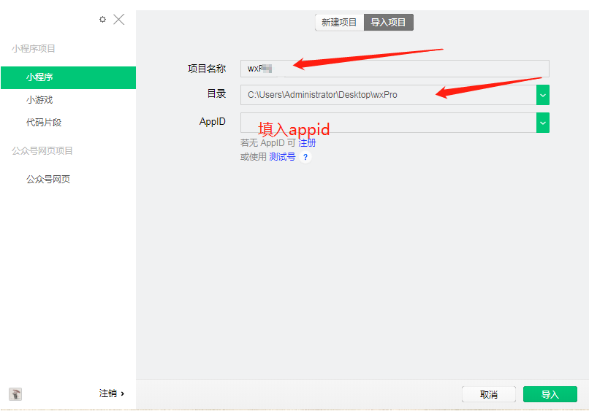This screenshot has width=589, height=411.
Task: Click the 取消 button
Action: pos(489,394)
